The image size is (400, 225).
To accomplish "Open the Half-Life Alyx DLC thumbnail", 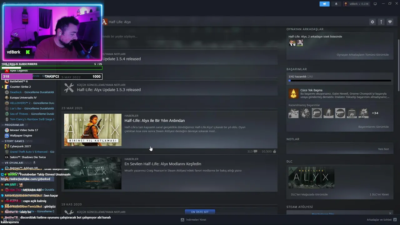I will tap(311, 177).
